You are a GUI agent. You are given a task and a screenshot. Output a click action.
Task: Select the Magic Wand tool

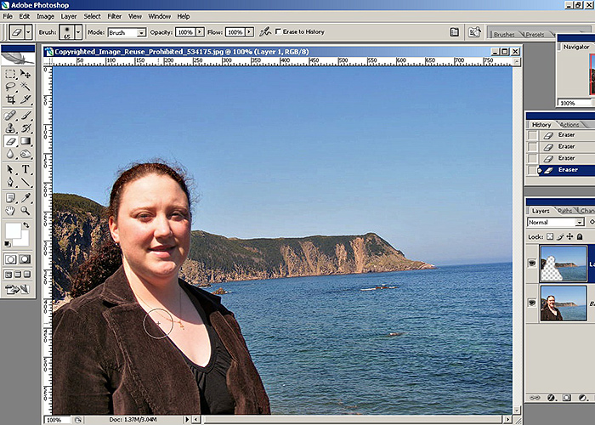(25, 87)
